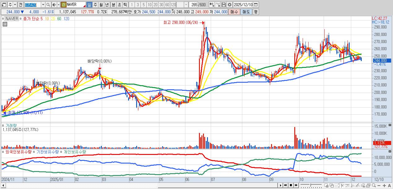The image size is (393, 189).
Task: Click the diagonal lines drawing tool icon
Action: (x=358, y=185)
